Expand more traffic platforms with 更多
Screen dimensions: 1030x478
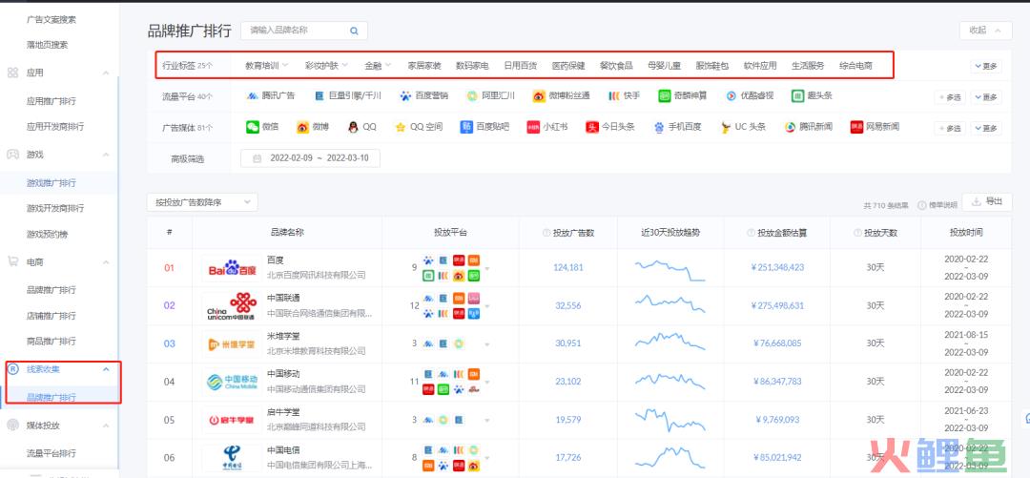(x=986, y=96)
